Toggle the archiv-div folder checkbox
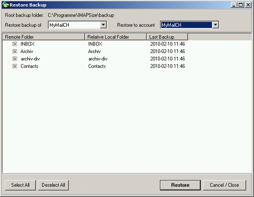The image size is (254, 197). pyautogui.click(x=15, y=59)
